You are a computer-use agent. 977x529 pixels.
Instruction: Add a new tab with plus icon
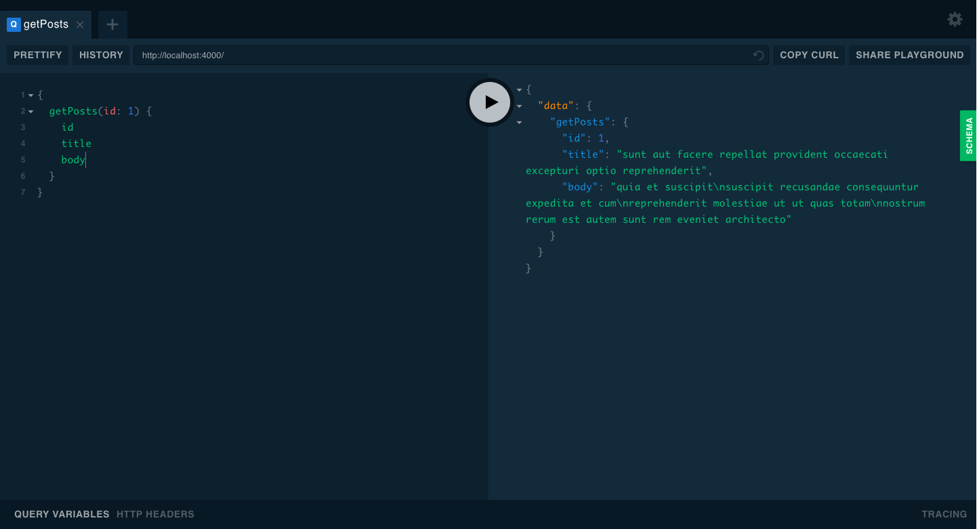click(112, 25)
